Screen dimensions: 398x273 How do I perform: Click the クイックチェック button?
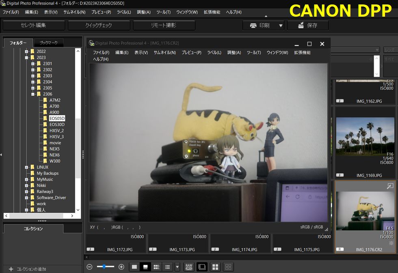pos(99,26)
